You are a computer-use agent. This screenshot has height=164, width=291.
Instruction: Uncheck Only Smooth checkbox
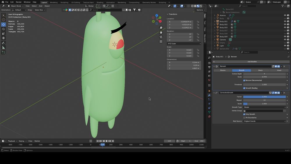click(x=244, y=114)
